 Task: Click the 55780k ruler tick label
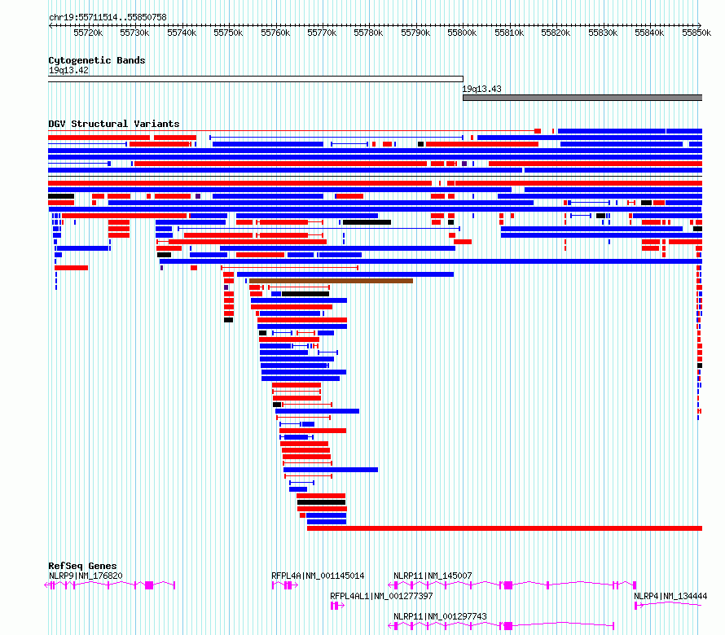point(368,33)
